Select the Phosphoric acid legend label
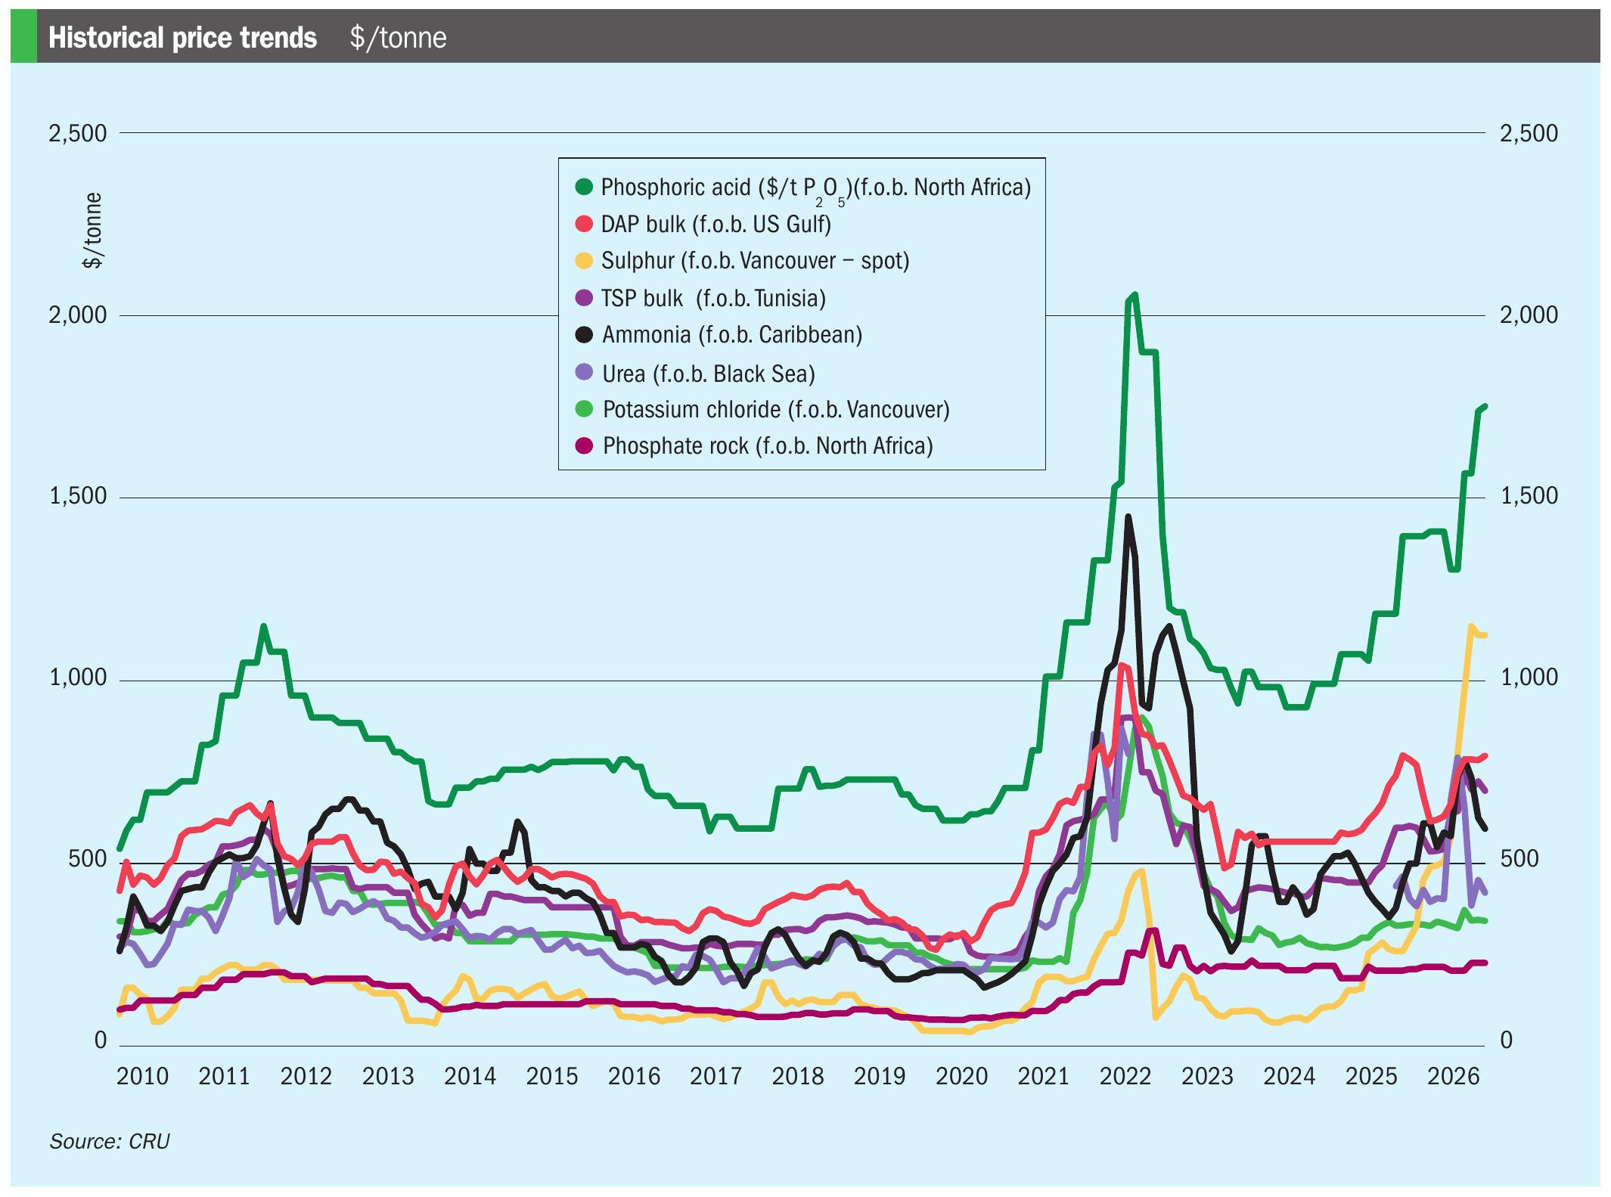Image resolution: width=1611 pixels, height=1197 pixels. (x=816, y=188)
